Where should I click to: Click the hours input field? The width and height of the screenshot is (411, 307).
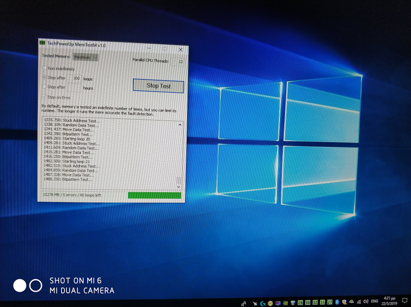coord(74,87)
